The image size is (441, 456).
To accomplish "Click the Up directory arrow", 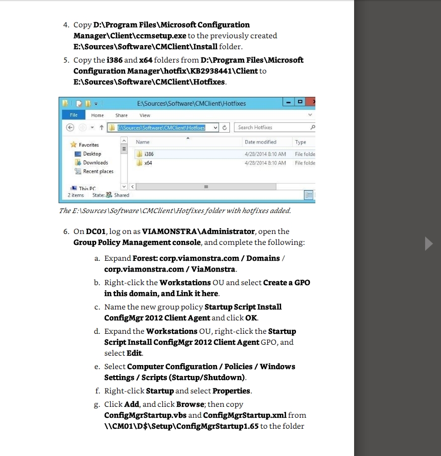I will pos(101,128).
